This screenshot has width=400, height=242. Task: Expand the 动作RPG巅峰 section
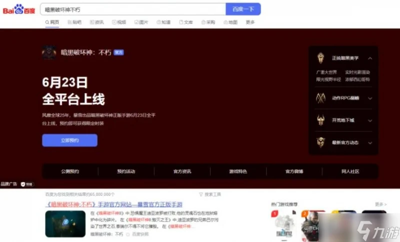[370, 98]
